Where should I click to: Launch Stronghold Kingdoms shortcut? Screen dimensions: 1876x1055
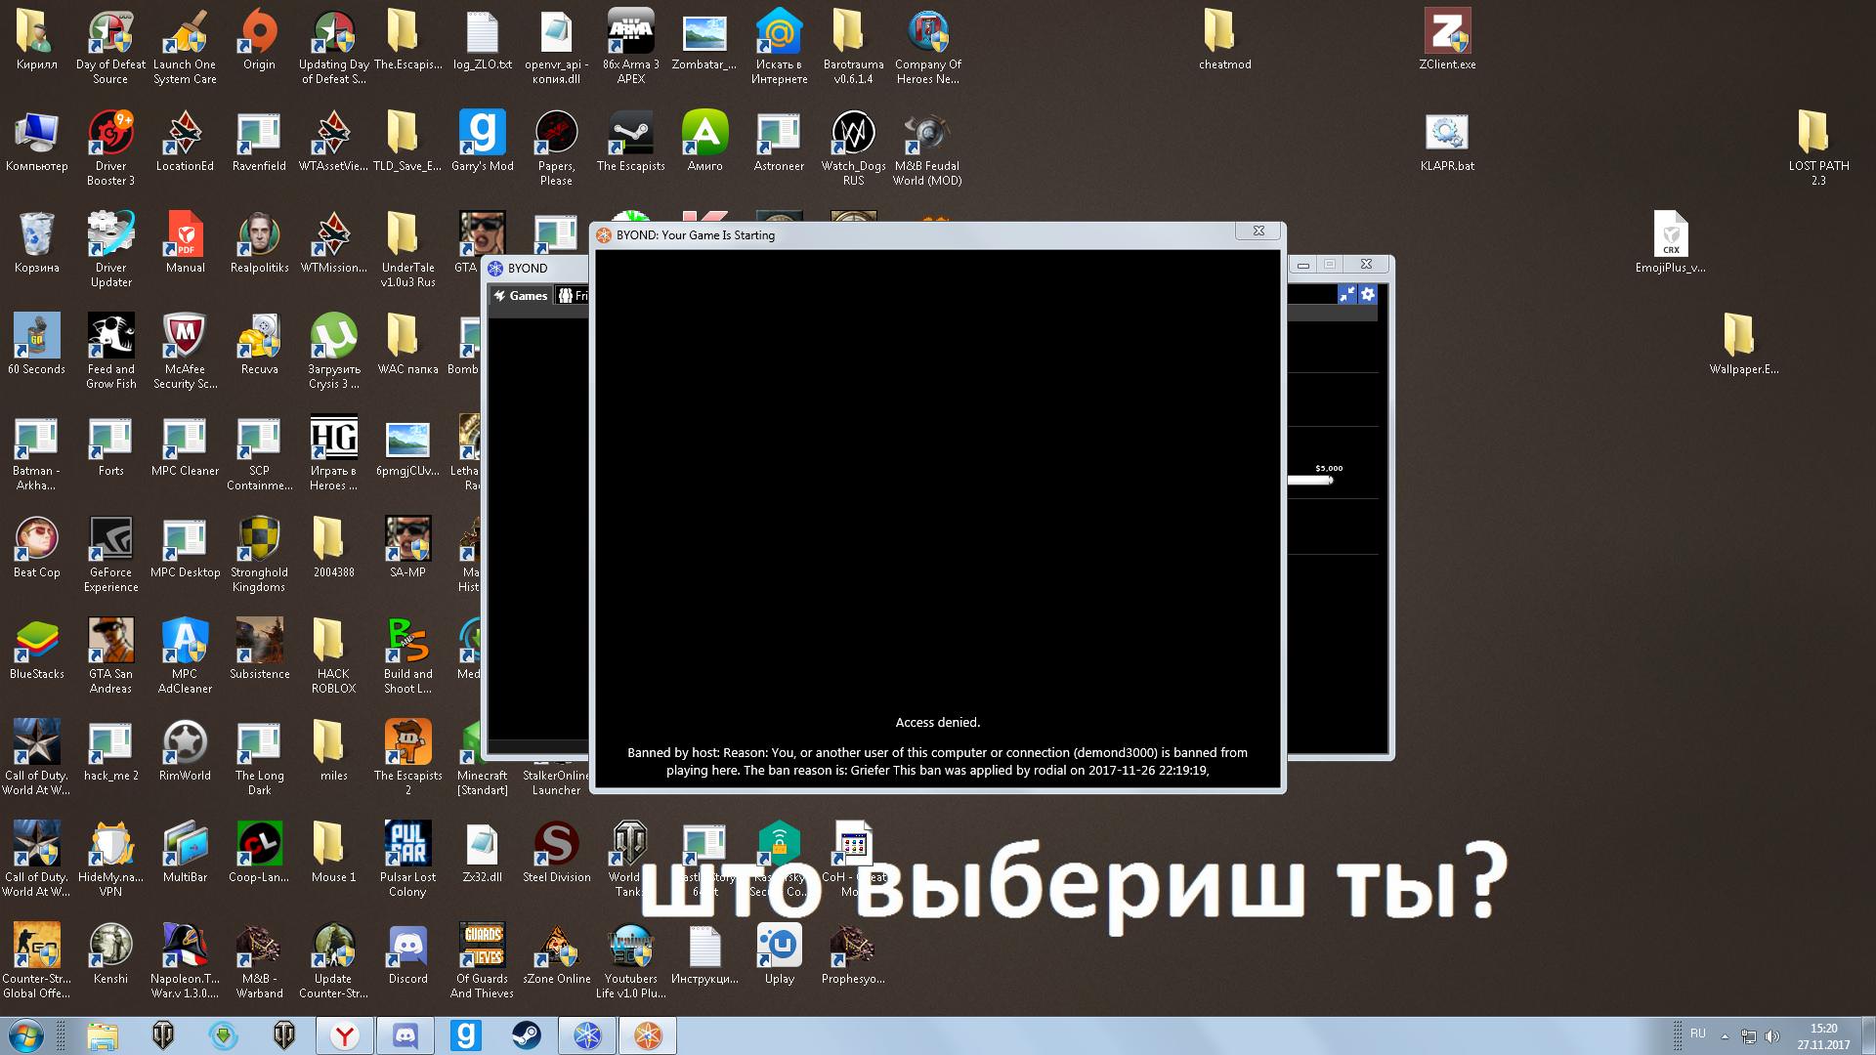pos(259,555)
